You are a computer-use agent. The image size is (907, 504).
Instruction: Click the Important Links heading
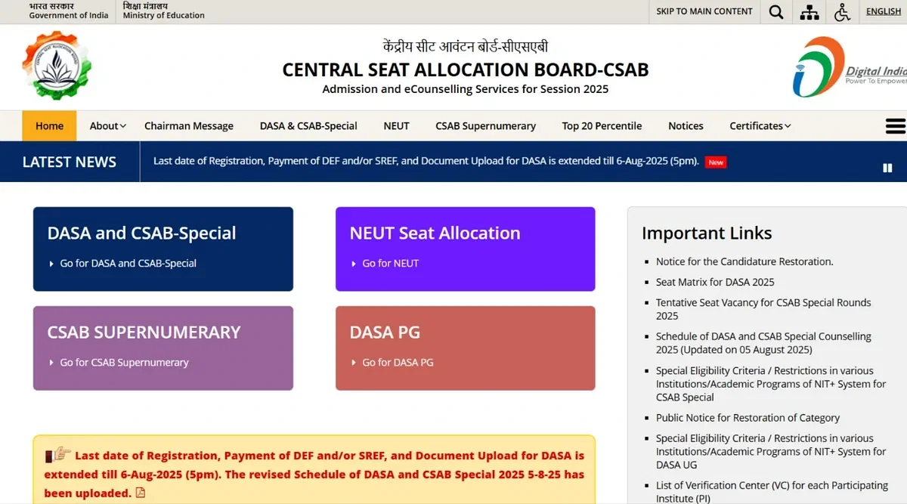707,233
